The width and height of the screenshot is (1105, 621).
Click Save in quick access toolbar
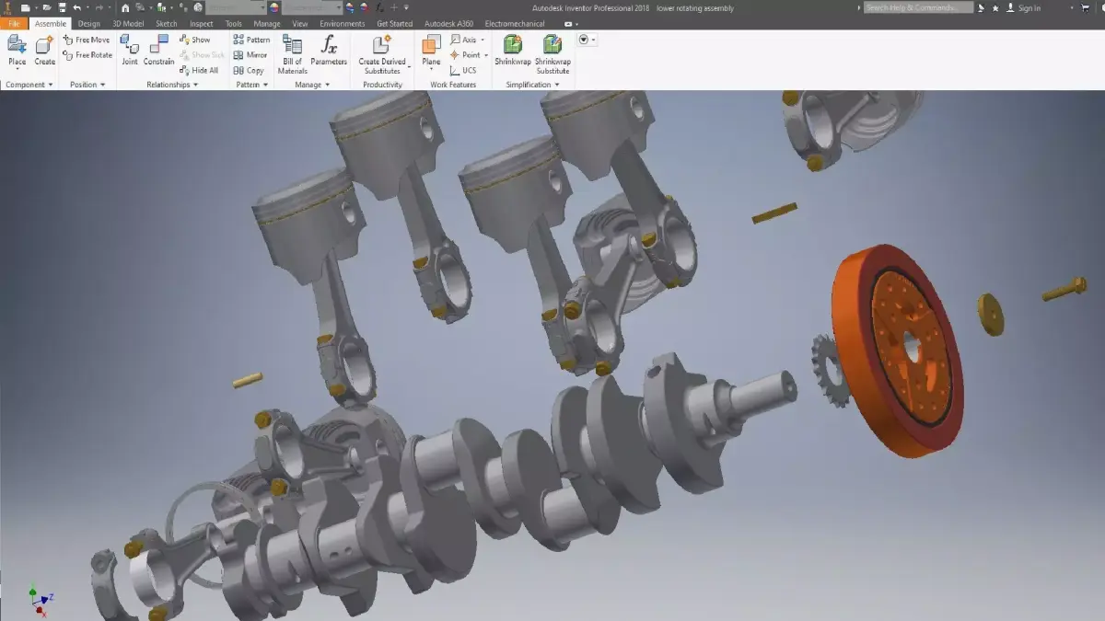click(x=62, y=7)
